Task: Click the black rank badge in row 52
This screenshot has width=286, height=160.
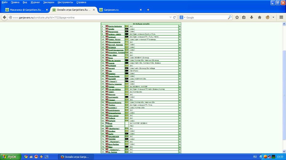Action: tap(127, 97)
